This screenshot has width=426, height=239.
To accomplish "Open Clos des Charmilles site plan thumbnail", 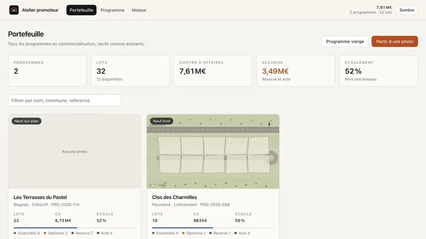I will click(213, 151).
